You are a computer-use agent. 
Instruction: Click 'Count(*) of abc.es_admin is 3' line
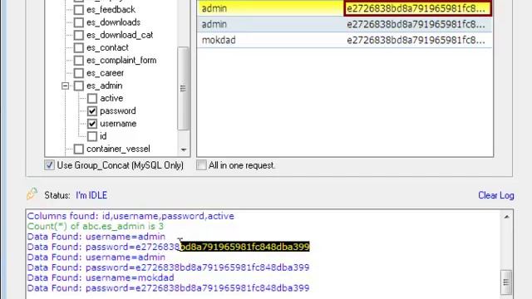96,227
